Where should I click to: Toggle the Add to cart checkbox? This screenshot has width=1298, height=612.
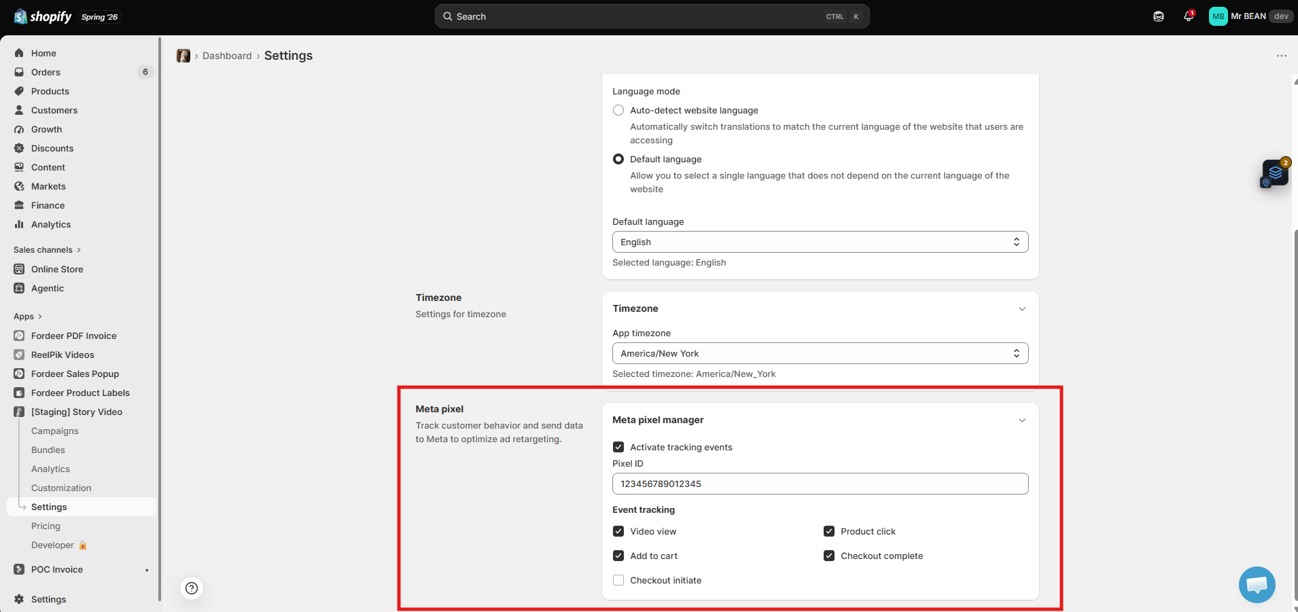618,556
